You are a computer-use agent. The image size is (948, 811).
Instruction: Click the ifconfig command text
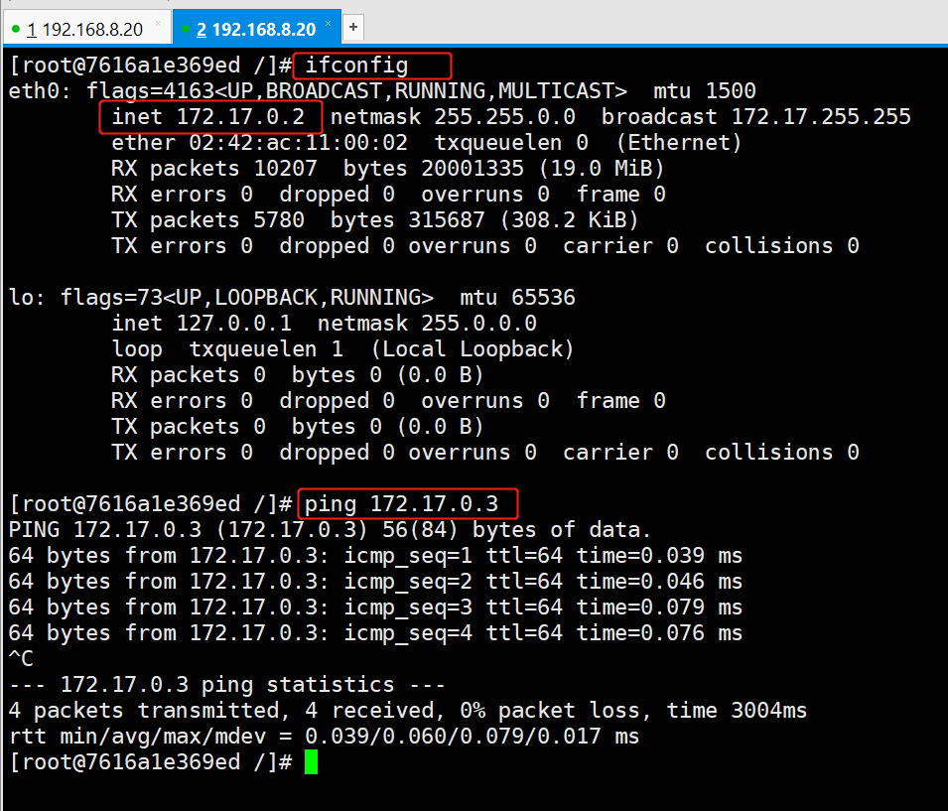click(356, 66)
